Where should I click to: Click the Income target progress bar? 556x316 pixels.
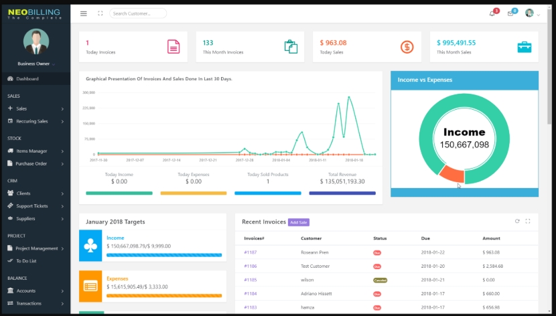click(163, 255)
